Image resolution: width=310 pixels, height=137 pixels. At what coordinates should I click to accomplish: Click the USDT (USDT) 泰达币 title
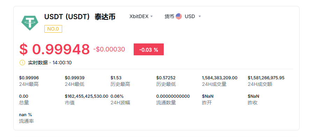(x=80, y=17)
